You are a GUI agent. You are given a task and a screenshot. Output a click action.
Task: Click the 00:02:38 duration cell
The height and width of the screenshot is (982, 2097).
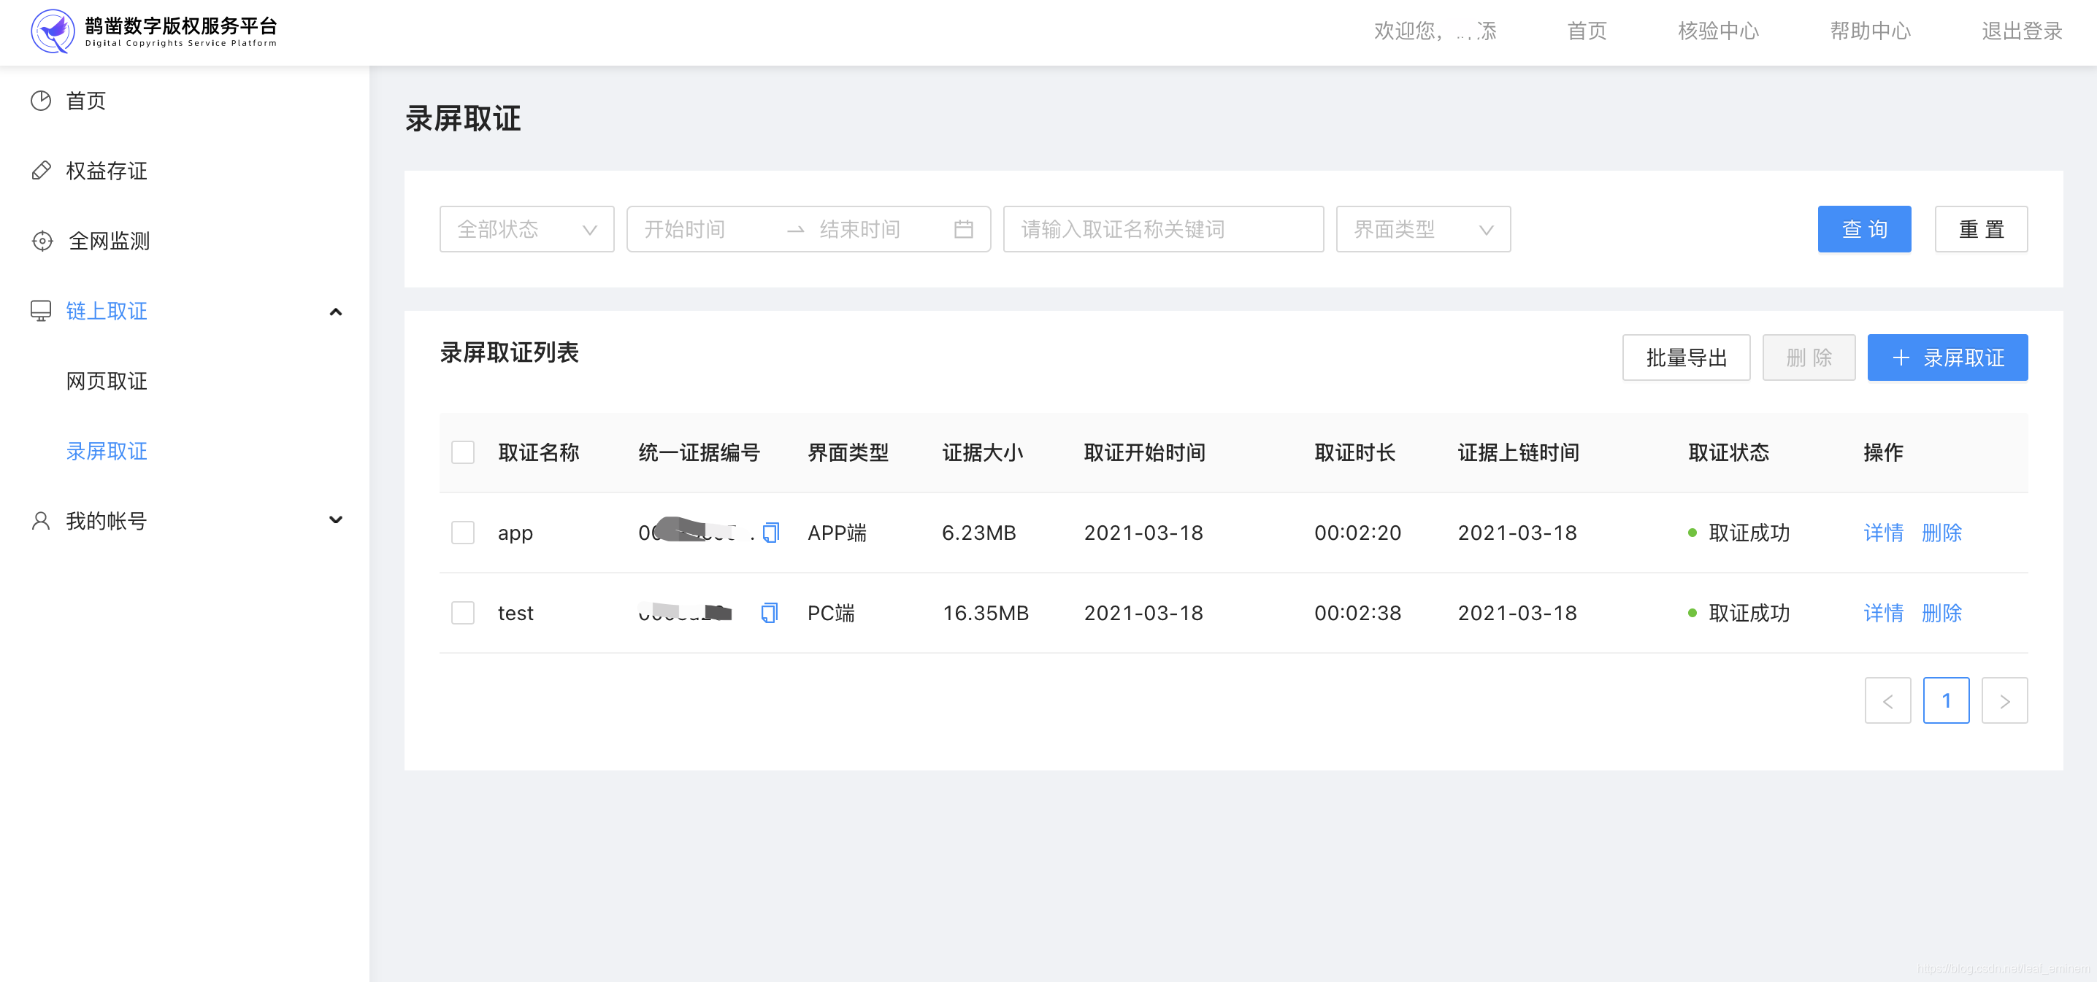point(1358,613)
